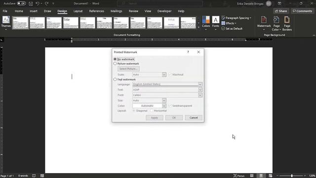This screenshot has width=316, height=178.
Task: Open the Effects menu
Action: point(229,23)
